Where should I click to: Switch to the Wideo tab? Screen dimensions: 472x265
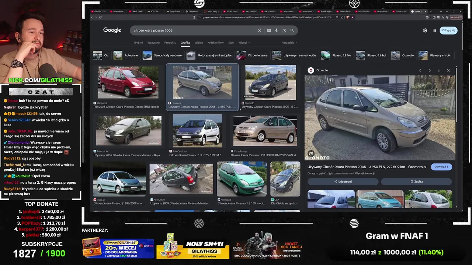199,43
